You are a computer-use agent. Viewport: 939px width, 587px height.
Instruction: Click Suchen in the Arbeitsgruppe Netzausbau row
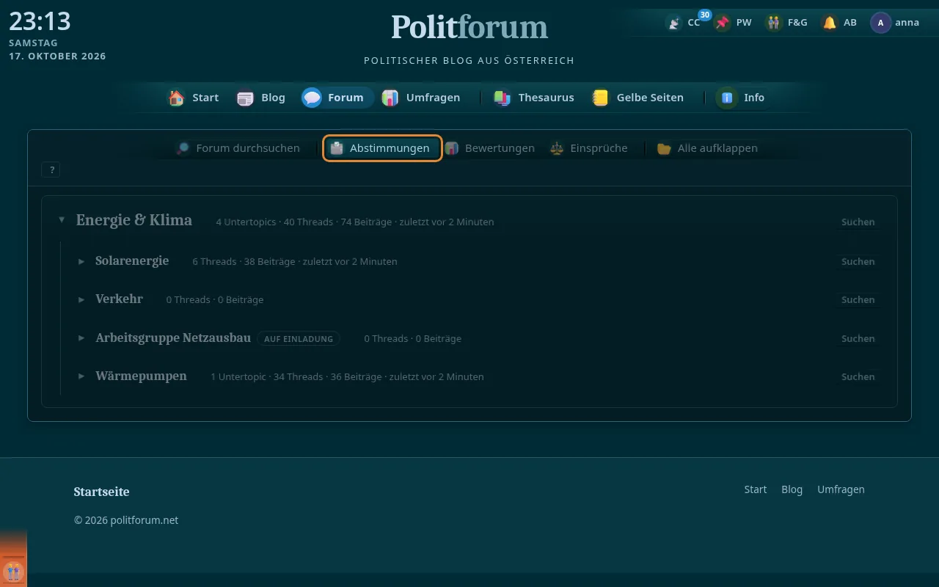coord(858,338)
